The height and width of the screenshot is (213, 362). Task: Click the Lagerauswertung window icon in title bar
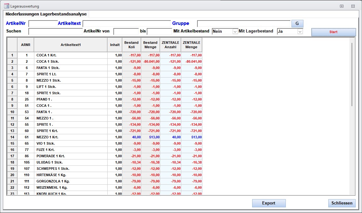coord(6,6)
